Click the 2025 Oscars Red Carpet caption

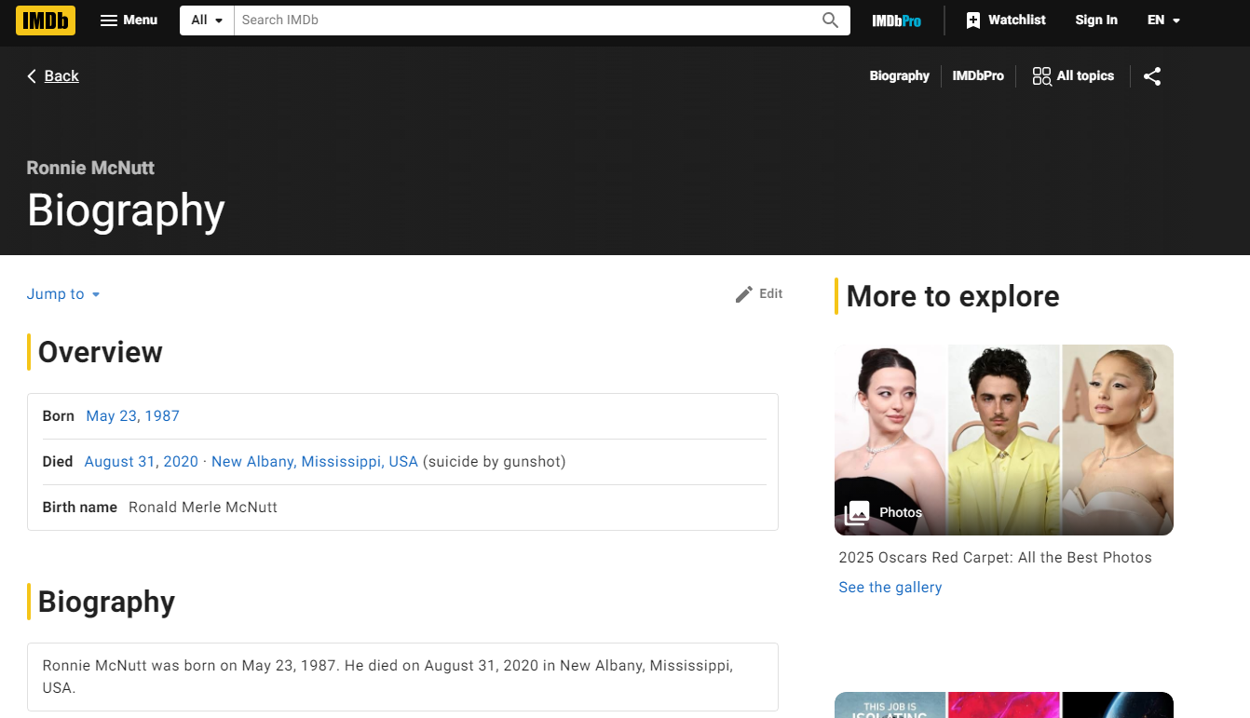coord(995,558)
